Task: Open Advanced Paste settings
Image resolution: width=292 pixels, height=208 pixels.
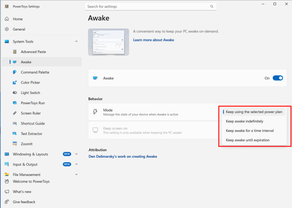Action: 42,52
